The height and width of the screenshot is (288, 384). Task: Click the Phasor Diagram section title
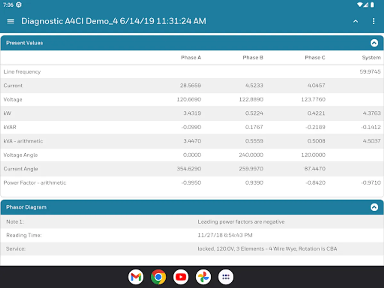pos(26,207)
